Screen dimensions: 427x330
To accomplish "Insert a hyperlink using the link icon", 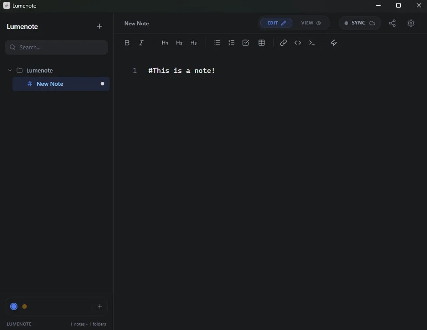I will point(283,42).
